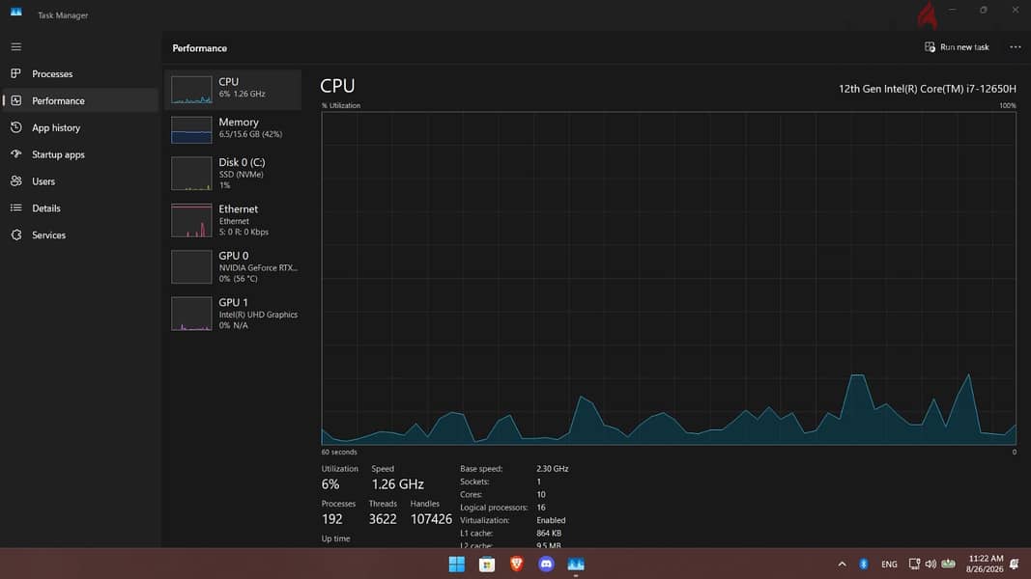The width and height of the screenshot is (1031, 579).
Task: Select the CPU performance graph thumbnail
Action: point(191,90)
